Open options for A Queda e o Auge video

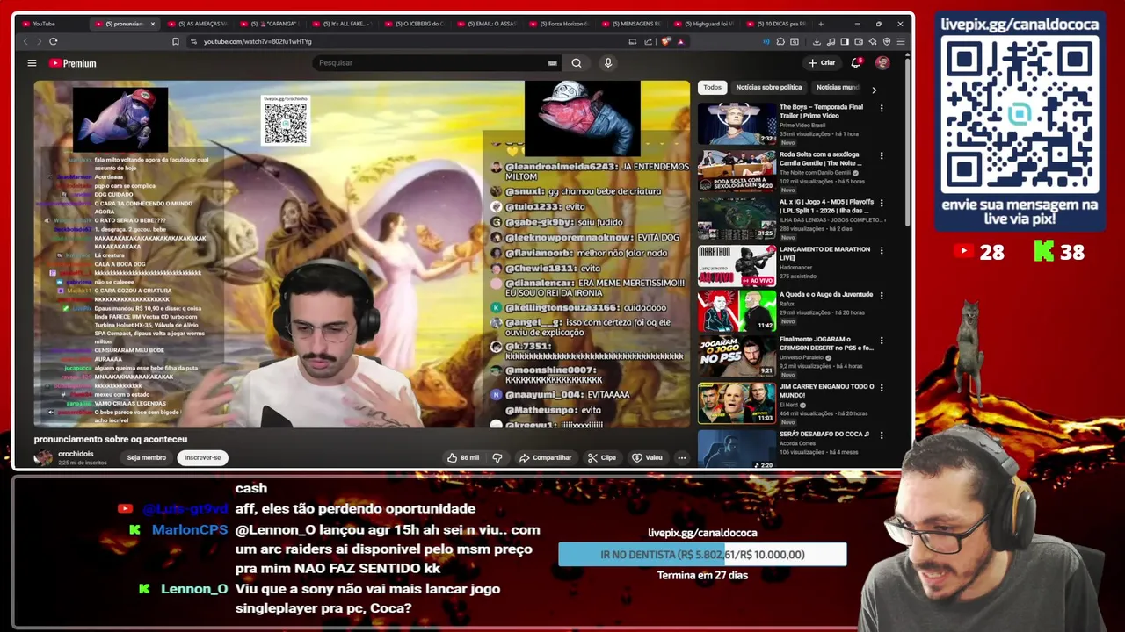[x=882, y=296]
